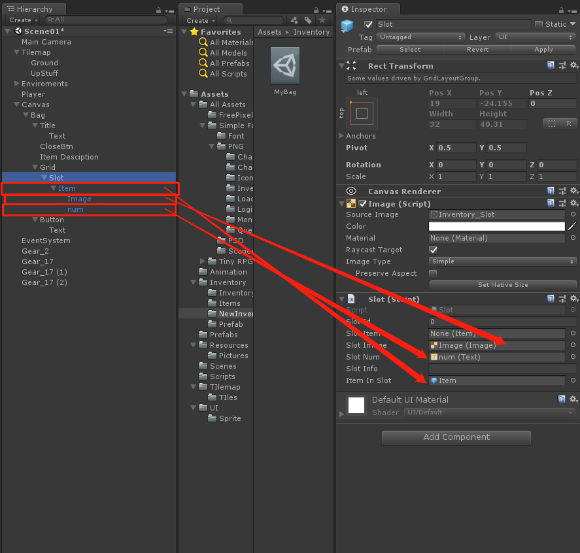Open the Image Type dropdown
This screenshot has height=553, width=580.
(502, 261)
